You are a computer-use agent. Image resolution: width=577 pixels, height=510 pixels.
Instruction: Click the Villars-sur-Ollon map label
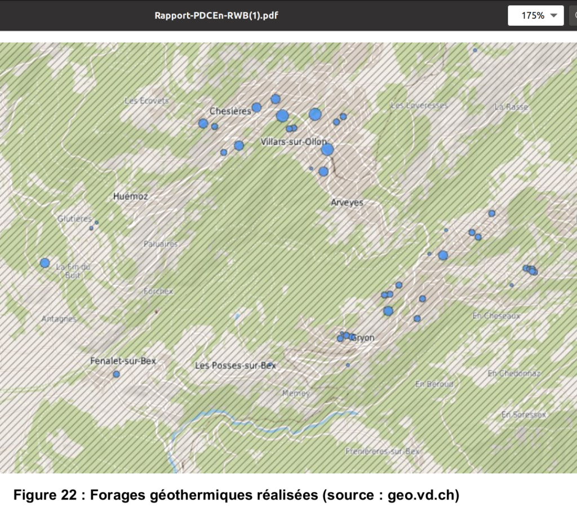294,142
